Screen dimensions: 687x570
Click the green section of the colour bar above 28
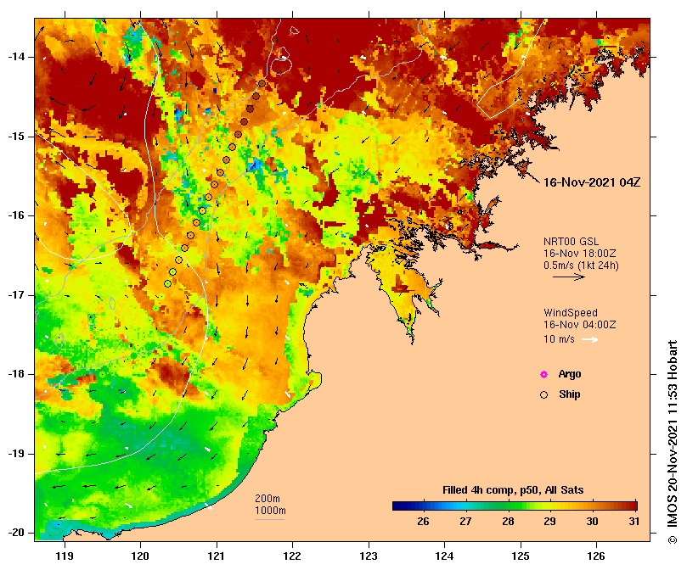(508, 506)
